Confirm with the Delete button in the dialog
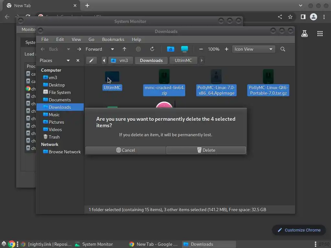The image size is (331, 248). (206, 150)
